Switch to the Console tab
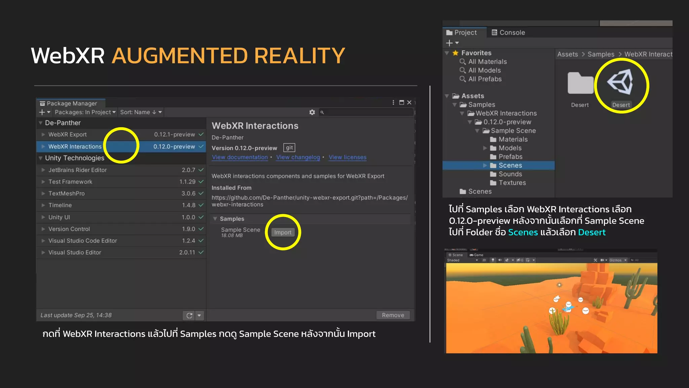689x388 pixels. pos(508,32)
